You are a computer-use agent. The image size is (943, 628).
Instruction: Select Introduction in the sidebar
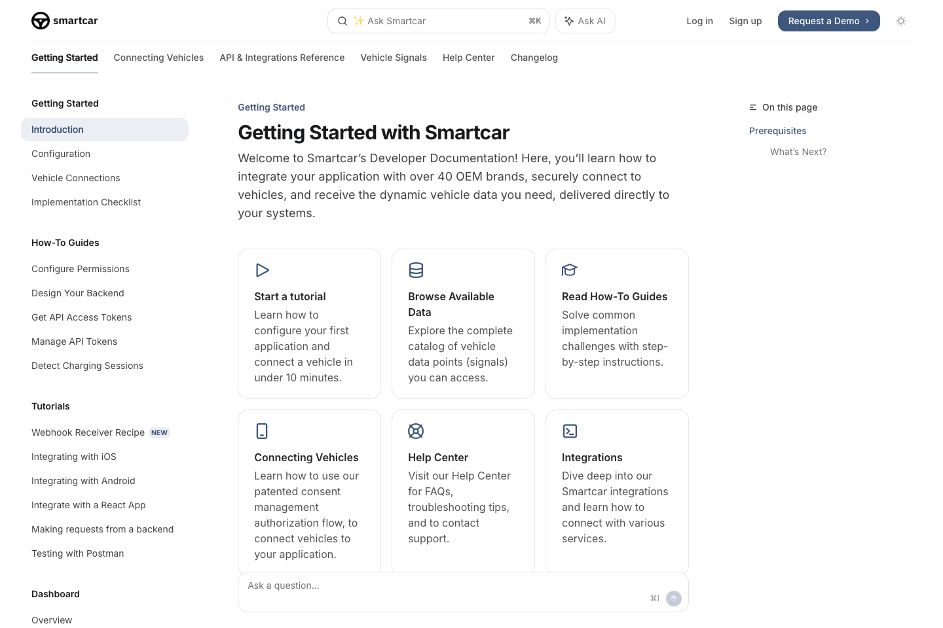[57, 130]
